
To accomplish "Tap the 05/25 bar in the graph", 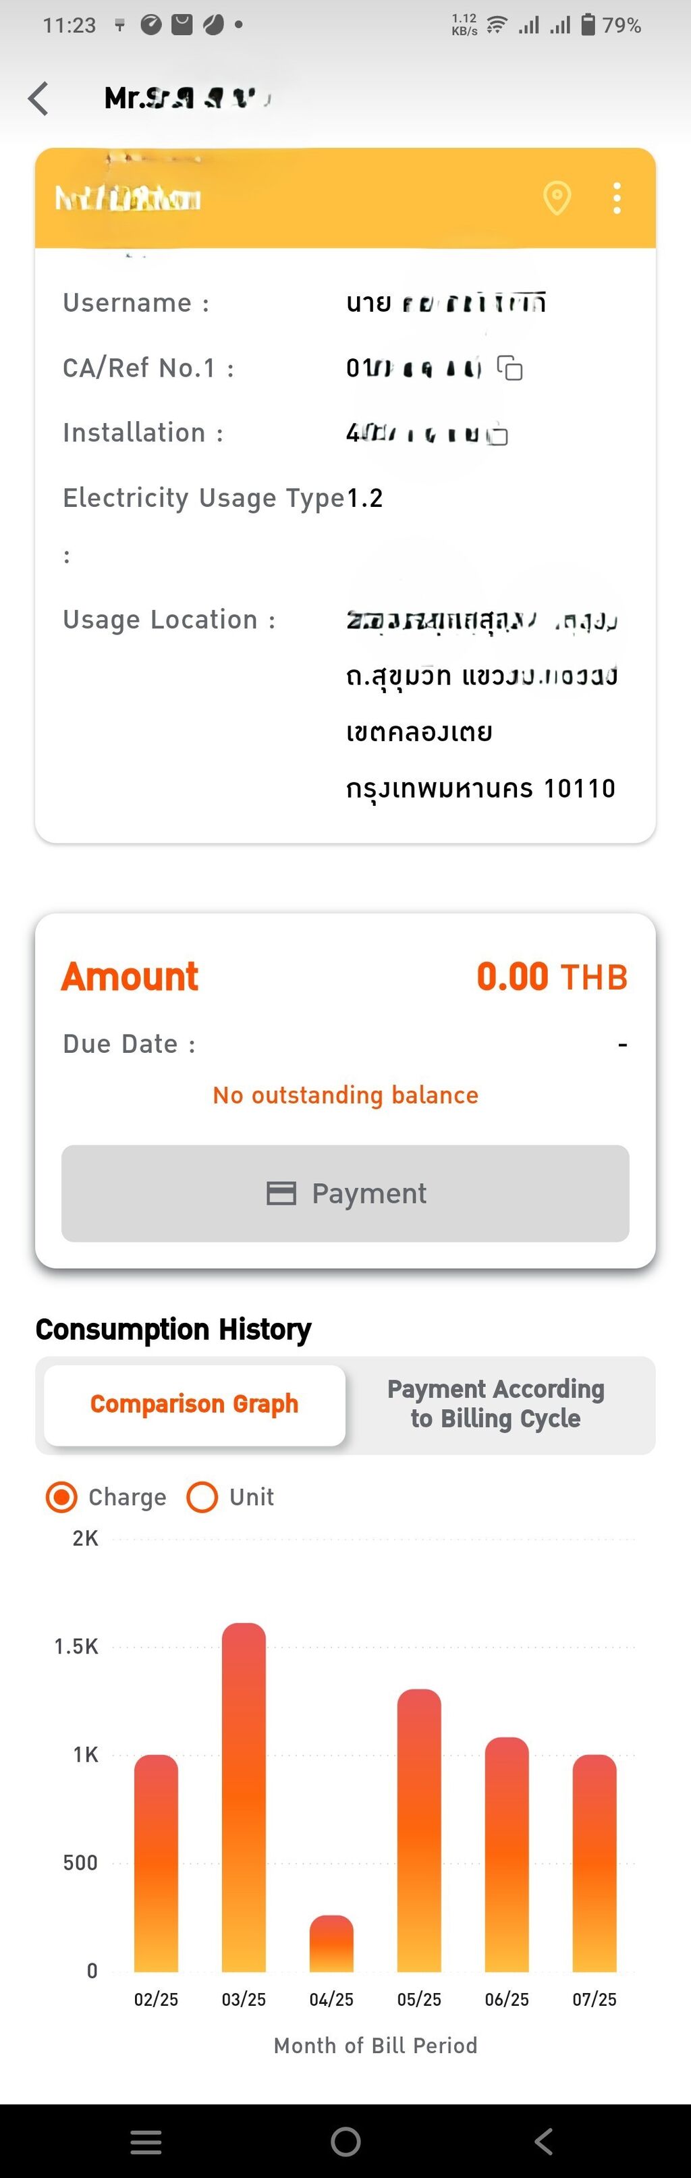I will click(420, 1830).
